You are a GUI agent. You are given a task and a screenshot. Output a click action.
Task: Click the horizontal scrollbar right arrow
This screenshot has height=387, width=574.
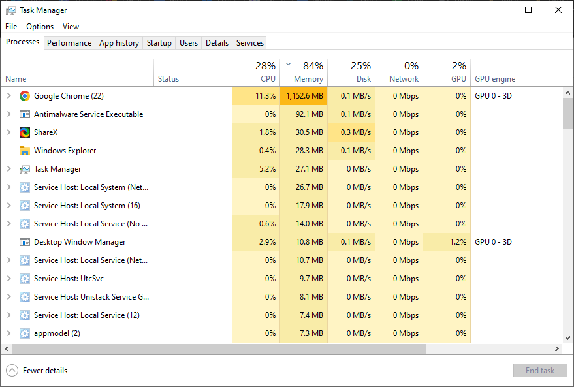(557, 349)
